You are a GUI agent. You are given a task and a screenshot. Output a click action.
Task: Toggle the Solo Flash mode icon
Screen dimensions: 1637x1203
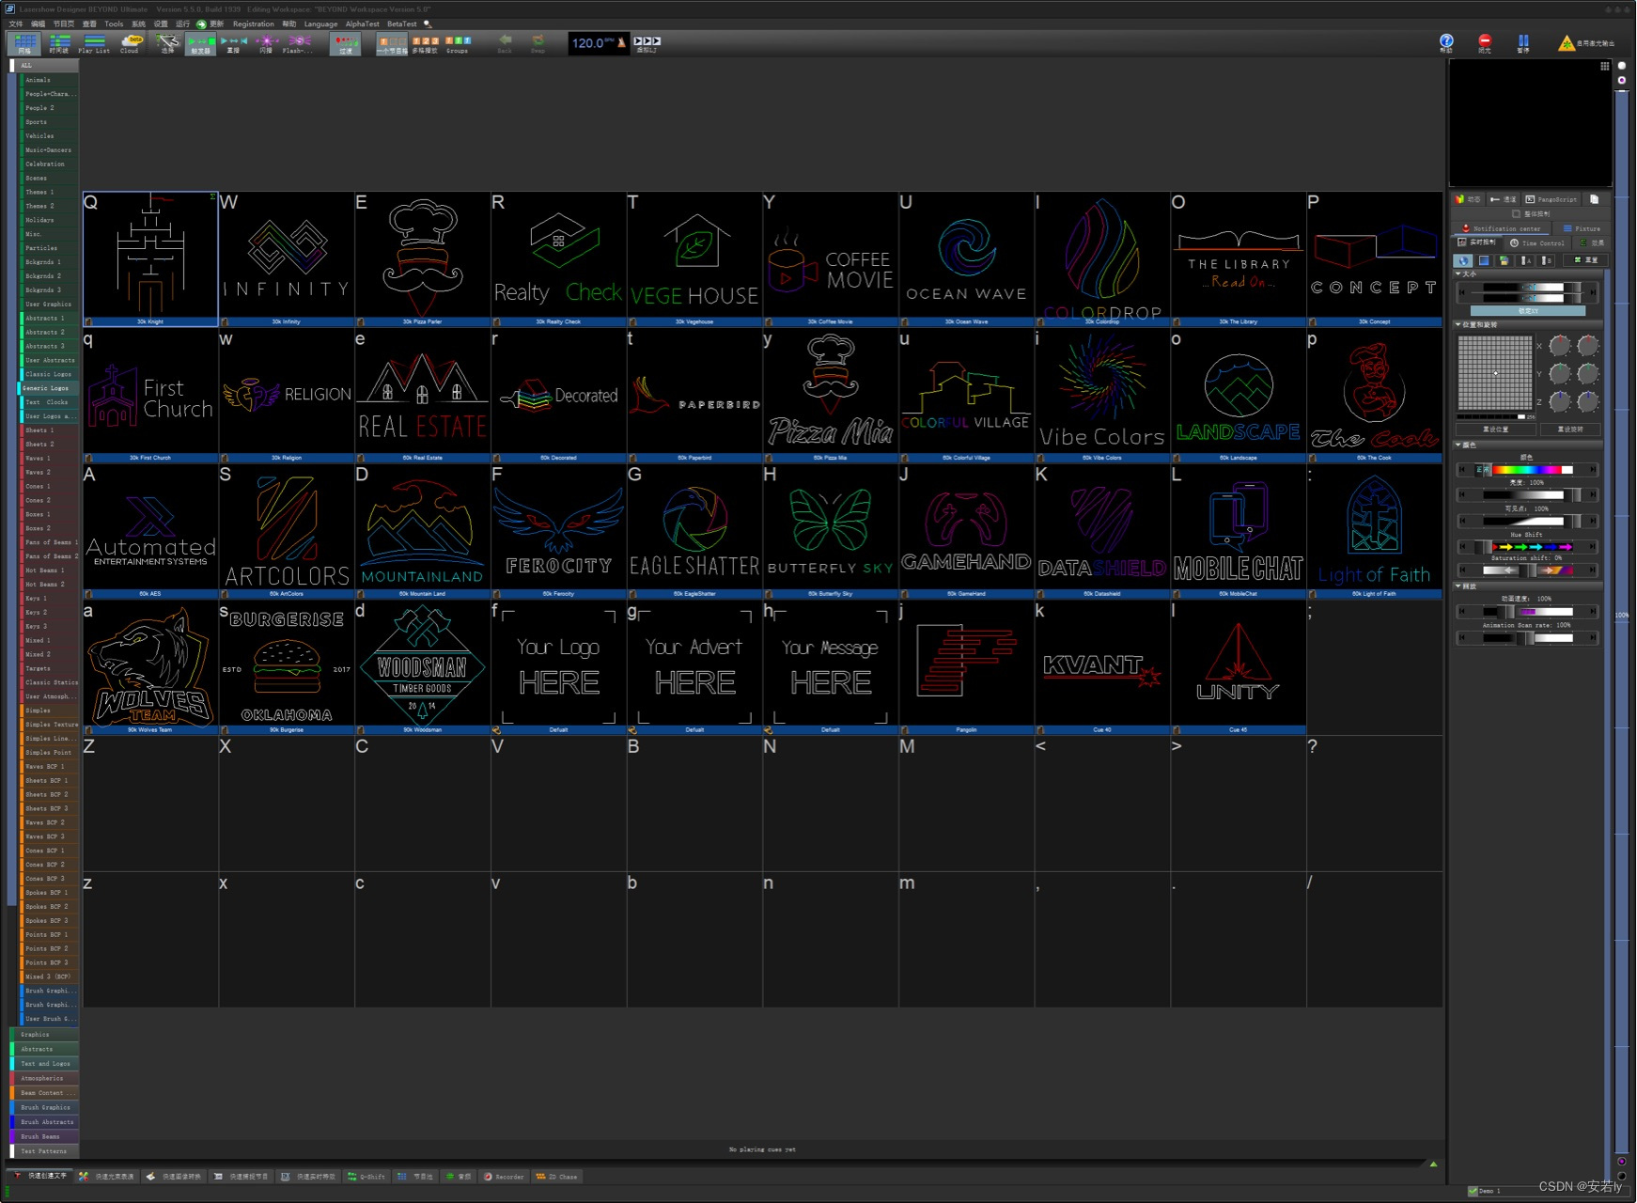click(299, 42)
